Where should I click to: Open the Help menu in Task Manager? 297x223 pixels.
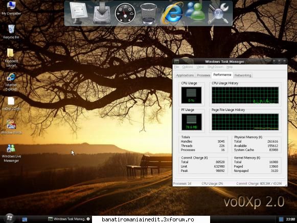pyautogui.click(x=230, y=67)
